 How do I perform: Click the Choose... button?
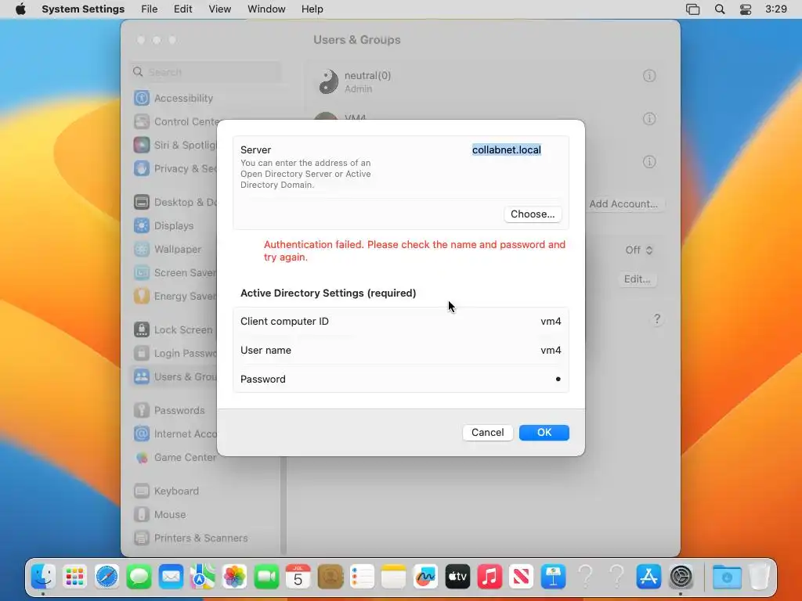coord(533,214)
